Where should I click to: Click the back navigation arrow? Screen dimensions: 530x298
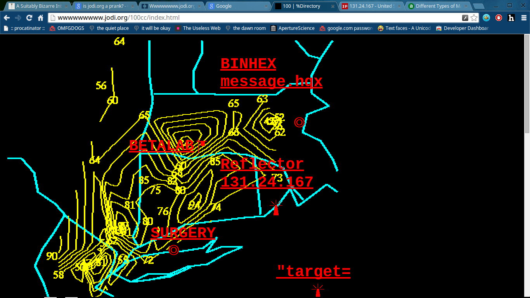point(7,18)
